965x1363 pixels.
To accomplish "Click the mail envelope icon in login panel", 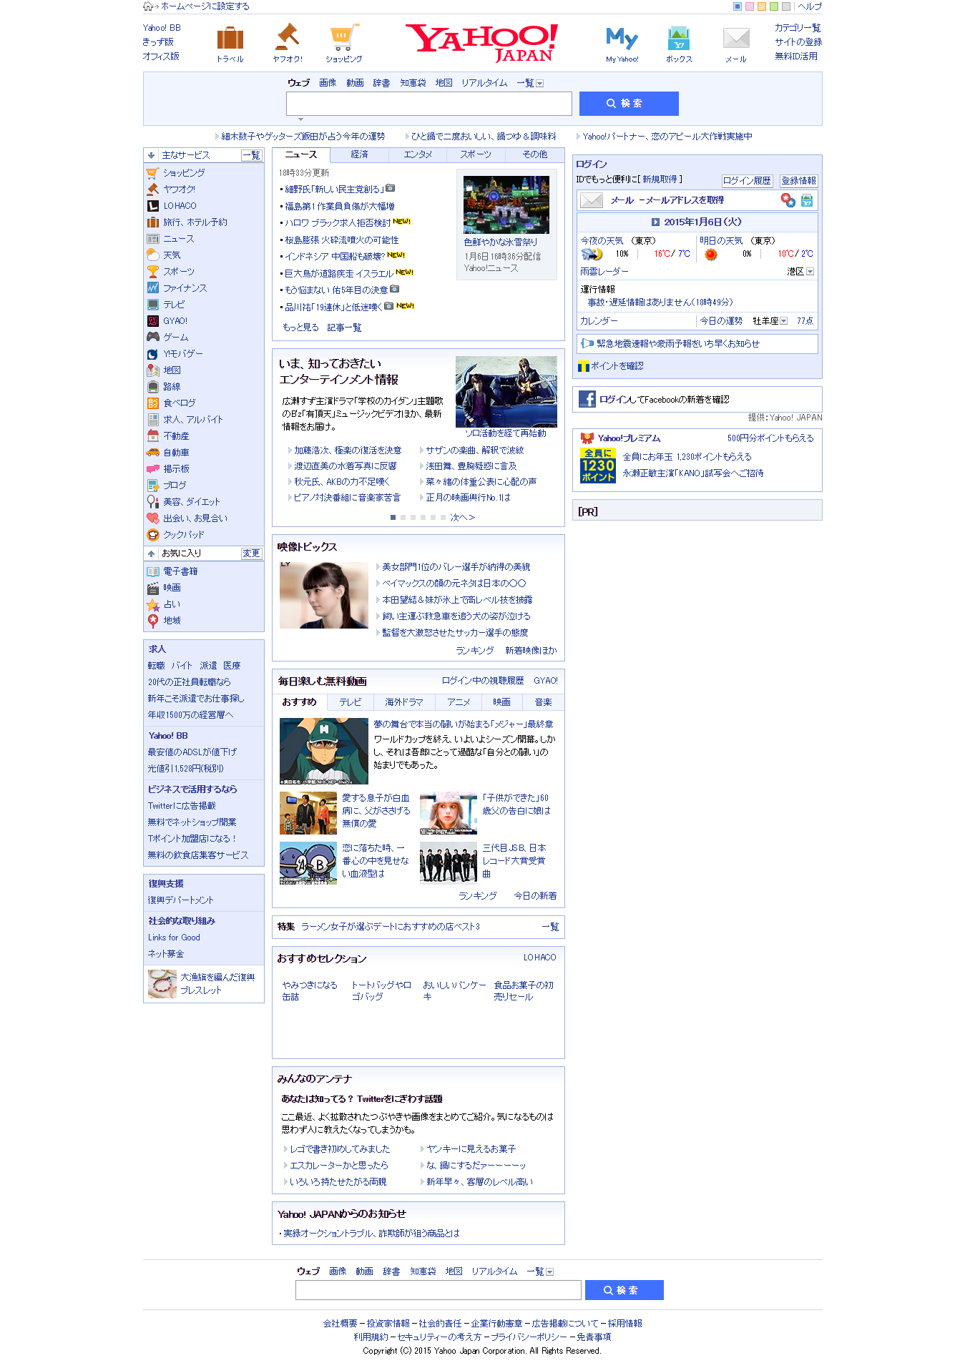I will point(591,200).
